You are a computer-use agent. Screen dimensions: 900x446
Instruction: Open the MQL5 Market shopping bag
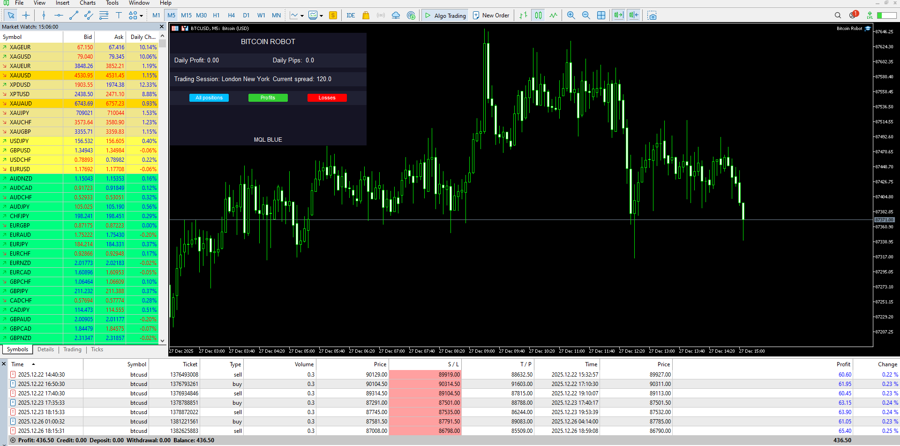point(366,15)
